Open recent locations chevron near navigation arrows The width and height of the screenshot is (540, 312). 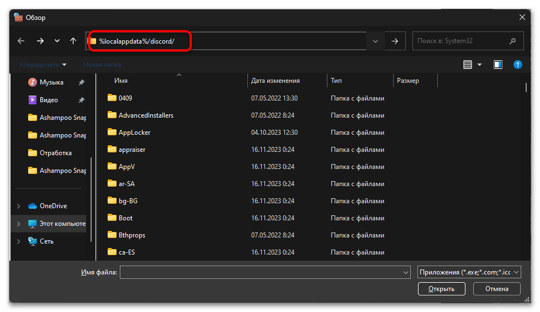pyautogui.click(x=57, y=41)
